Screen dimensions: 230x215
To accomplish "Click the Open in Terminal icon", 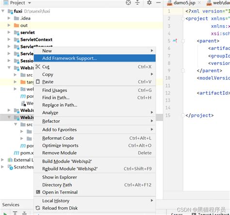I will click(38, 192).
